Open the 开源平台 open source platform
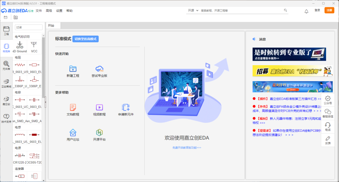 click(99, 135)
